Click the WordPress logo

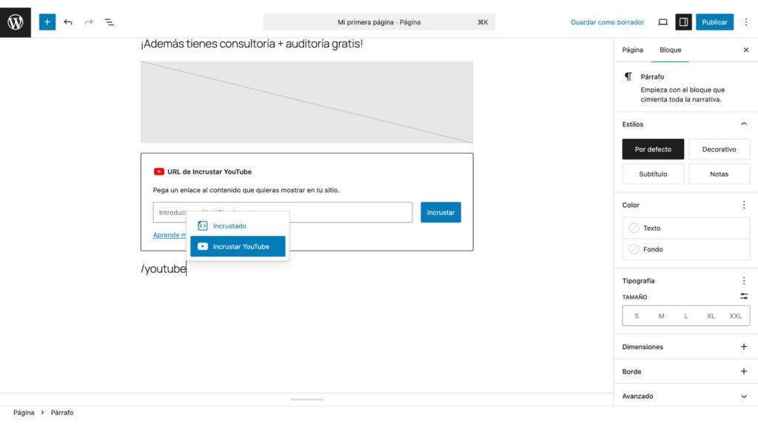[15, 21]
